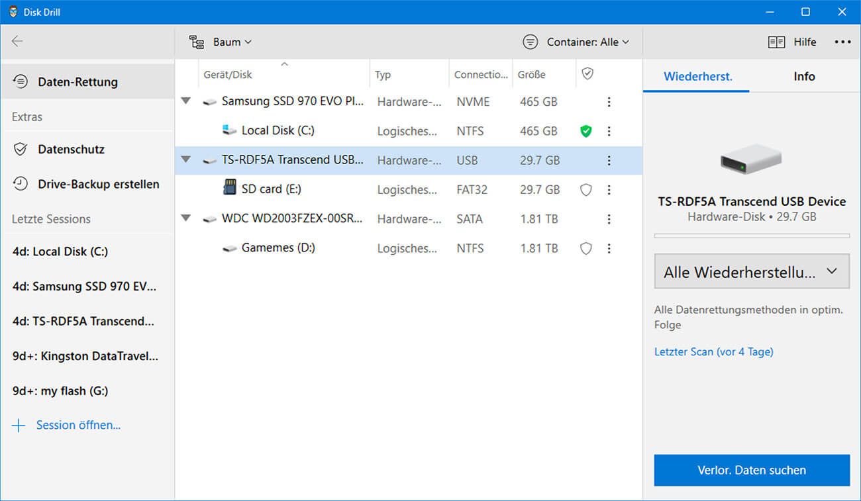Image resolution: width=861 pixels, height=501 pixels.
Task: Click the Windows Local Disk (C:) drive icon
Action: (x=230, y=130)
